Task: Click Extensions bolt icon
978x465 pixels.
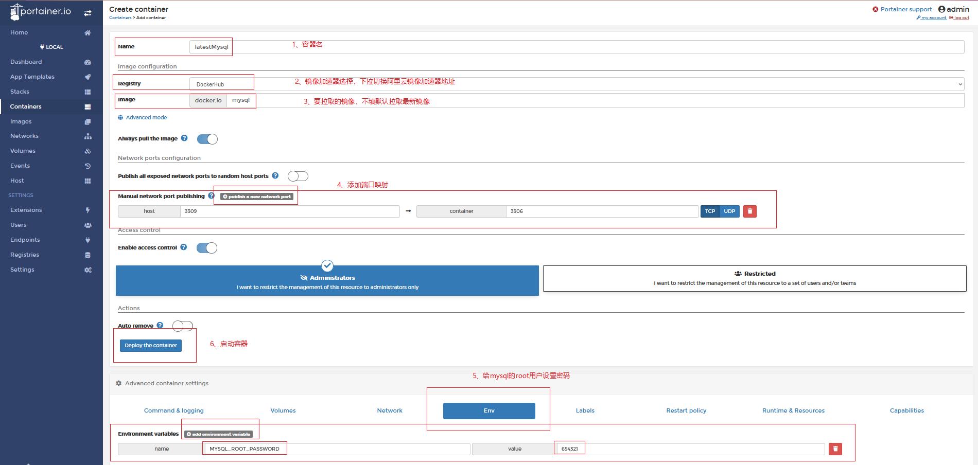Action: 88,210
